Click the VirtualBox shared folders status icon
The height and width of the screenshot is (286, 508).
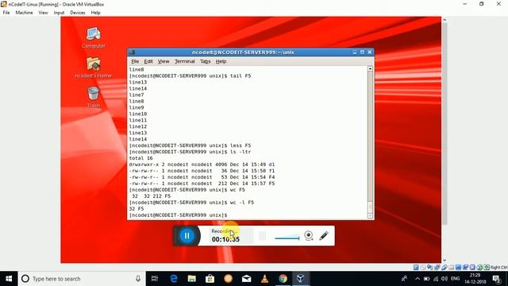click(452, 267)
